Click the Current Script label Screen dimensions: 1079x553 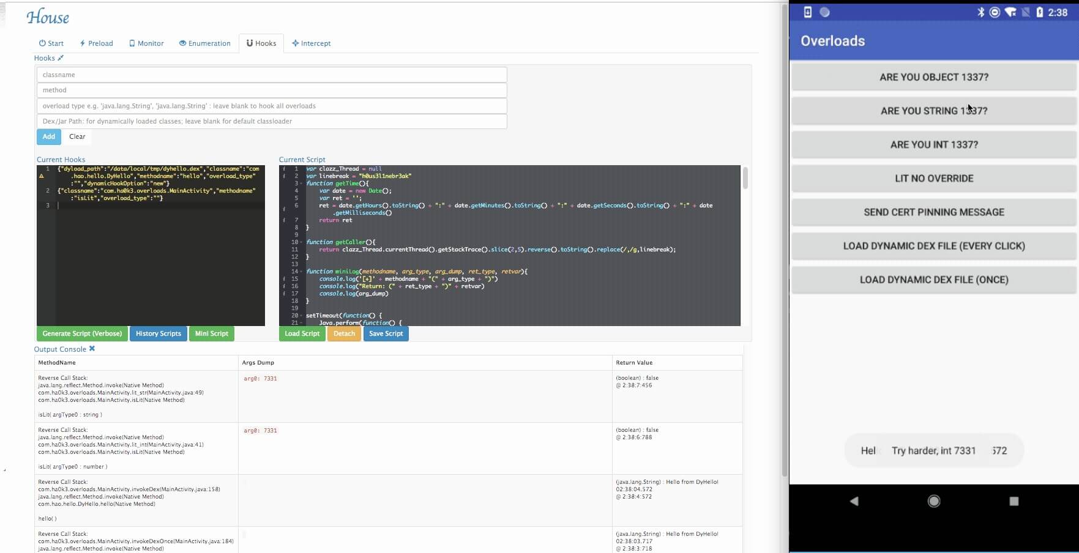coord(302,160)
